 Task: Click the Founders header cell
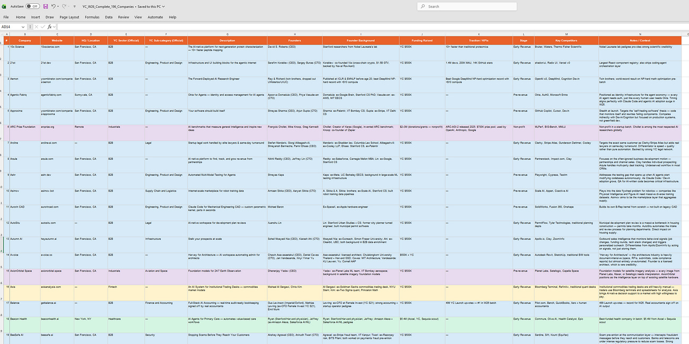tap(294, 40)
